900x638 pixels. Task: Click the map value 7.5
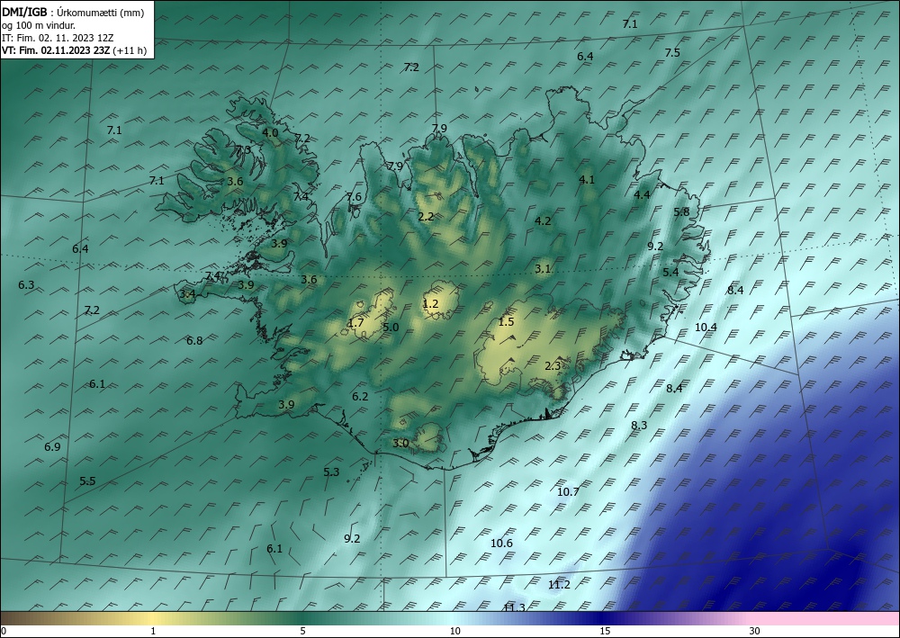pyautogui.click(x=672, y=53)
